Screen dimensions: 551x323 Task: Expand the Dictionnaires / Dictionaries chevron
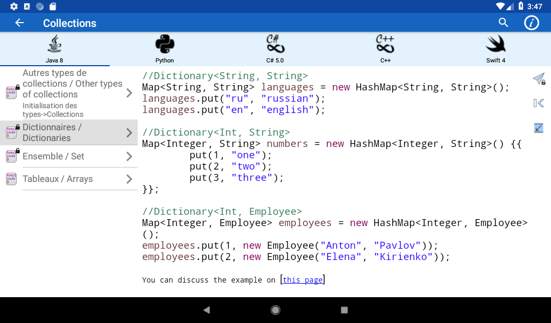click(x=129, y=132)
